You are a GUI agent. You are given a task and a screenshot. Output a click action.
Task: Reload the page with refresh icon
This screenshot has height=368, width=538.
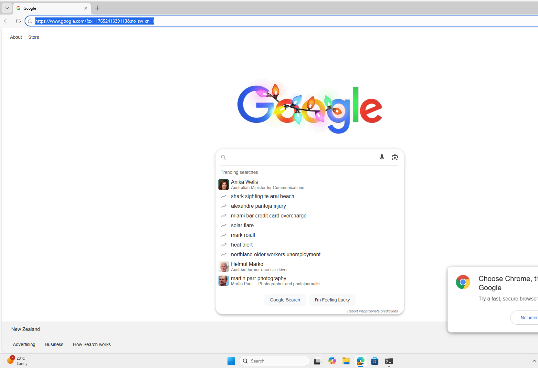point(18,21)
